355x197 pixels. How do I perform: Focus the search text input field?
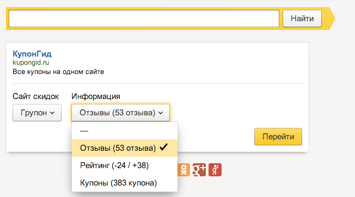pos(144,19)
